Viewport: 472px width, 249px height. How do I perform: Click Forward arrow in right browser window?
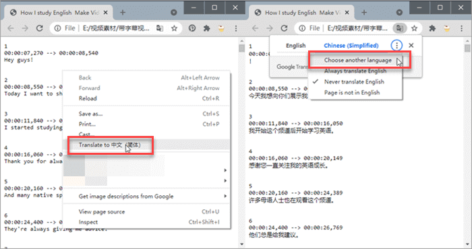pyautogui.click(x=270, y=28)
